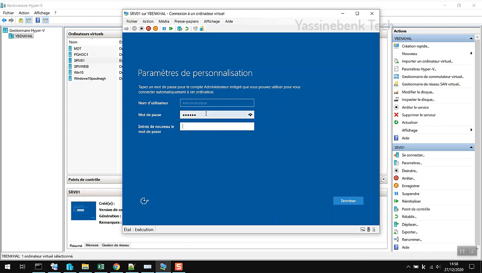Click the Up folder icon in Hyper-V Manager toolbar
The height and width of the screenshot is (273, 482).
[x=21, y=20]
